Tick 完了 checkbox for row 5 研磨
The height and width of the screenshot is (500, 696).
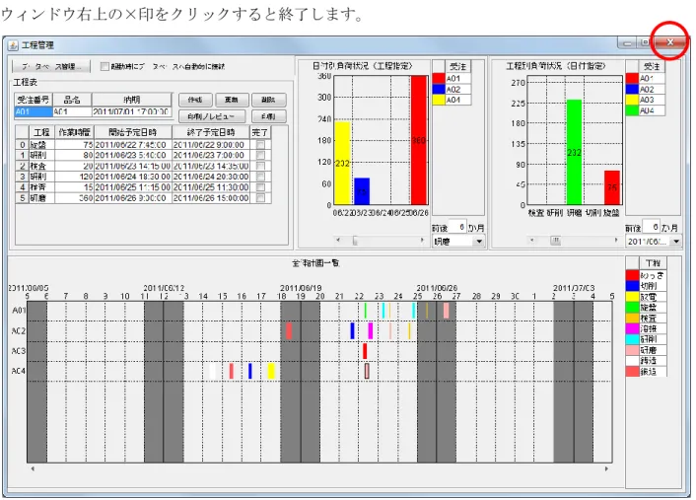tap(260, 198)
